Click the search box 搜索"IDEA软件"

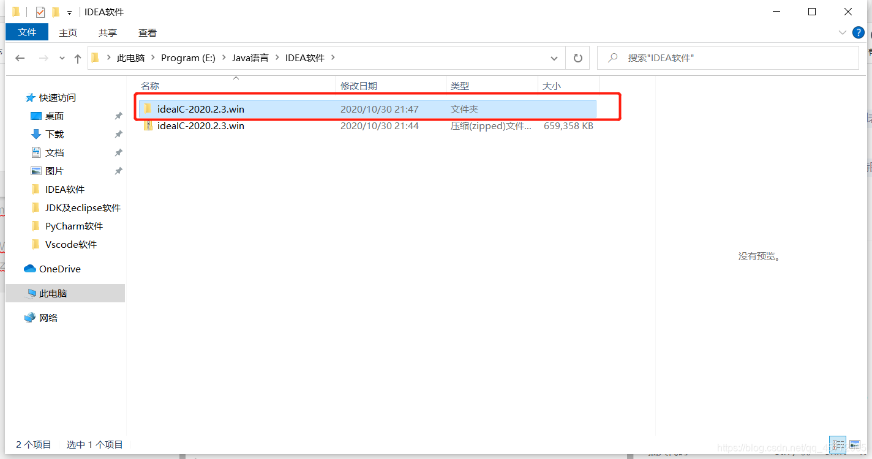click(728, 58)
